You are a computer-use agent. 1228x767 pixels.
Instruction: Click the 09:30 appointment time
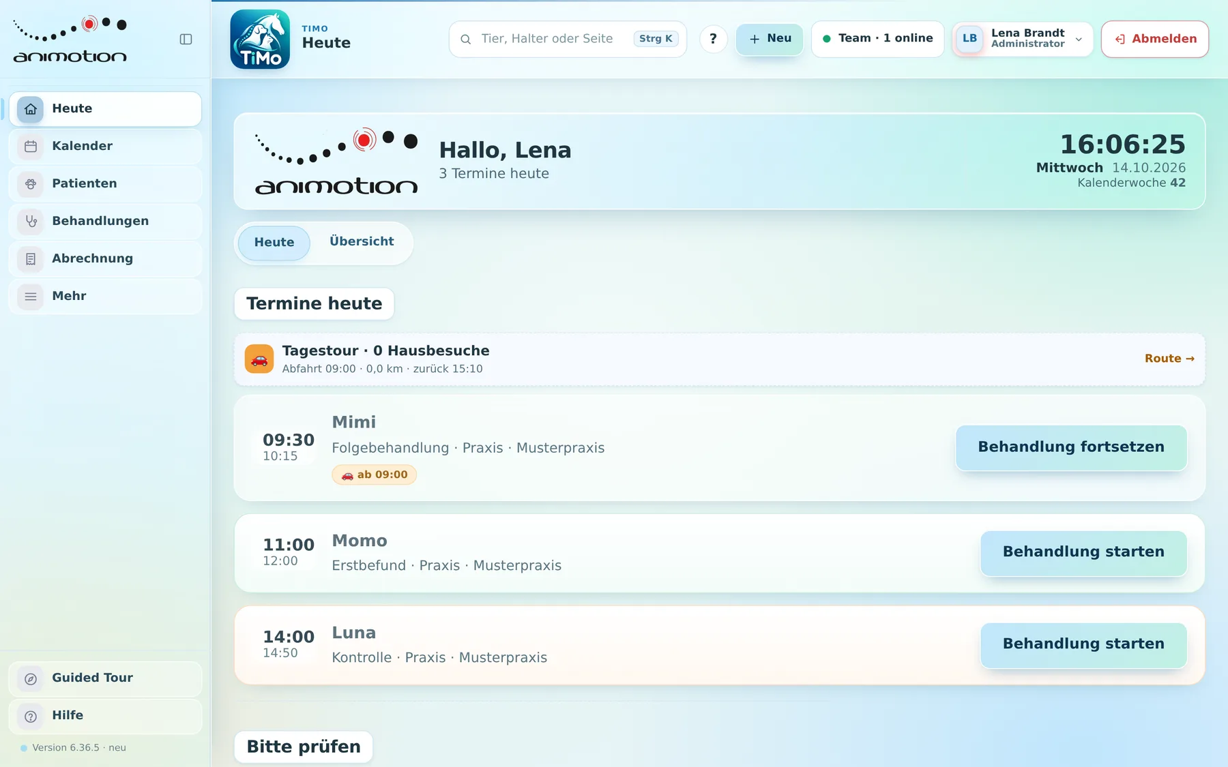(289, 440)
